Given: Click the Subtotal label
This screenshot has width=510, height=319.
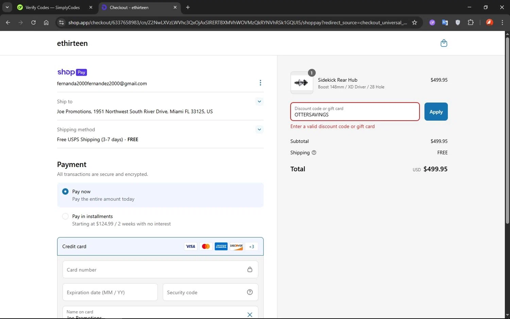Looking at the screenshot, I should click(300, 141).
